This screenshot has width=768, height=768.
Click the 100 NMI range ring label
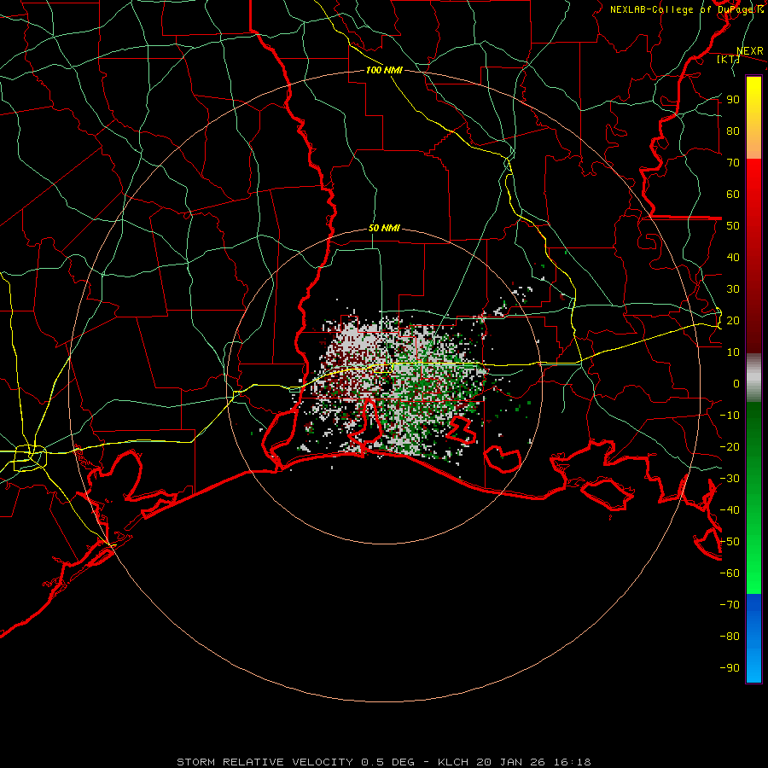(x=384, y=70)
